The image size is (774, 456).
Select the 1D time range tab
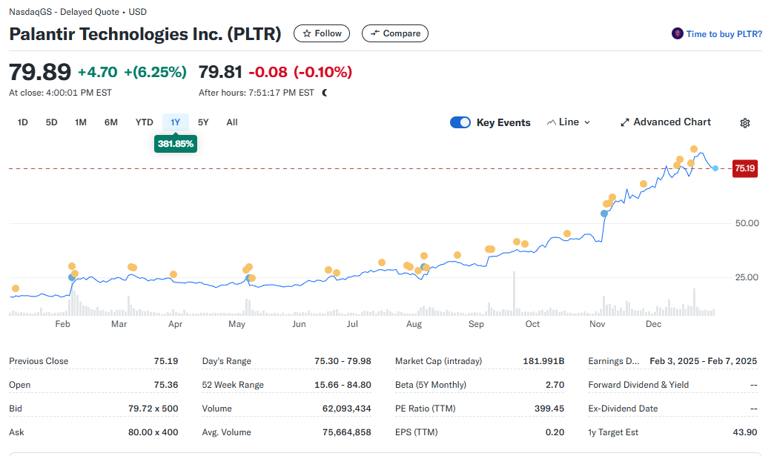23,122
